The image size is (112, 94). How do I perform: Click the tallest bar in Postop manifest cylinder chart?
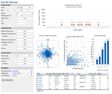click(x=108, y=52)
